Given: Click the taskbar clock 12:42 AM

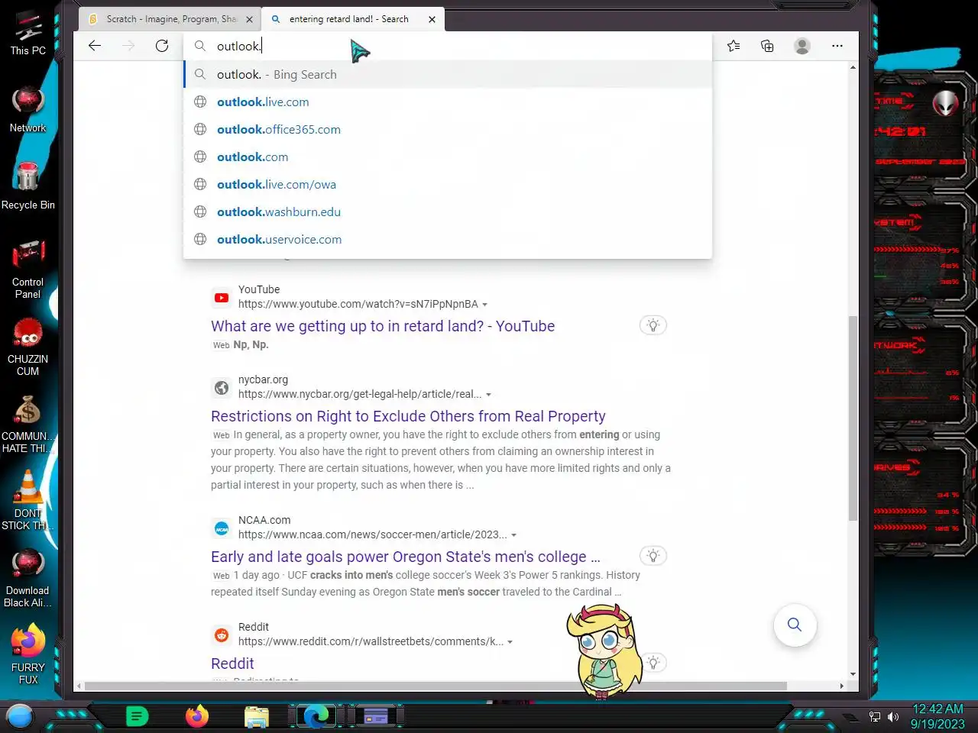Looking at the screenshot, I should (938, 716).
